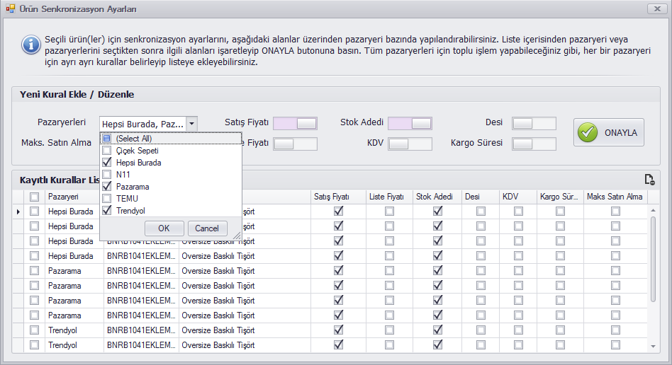Click the Maks Satın Alma column header

pos(615,197)
